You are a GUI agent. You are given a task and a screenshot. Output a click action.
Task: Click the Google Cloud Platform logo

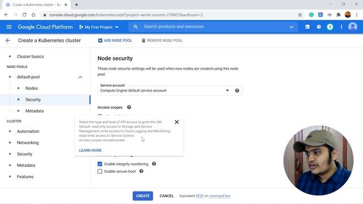click(x=45, y=27)
